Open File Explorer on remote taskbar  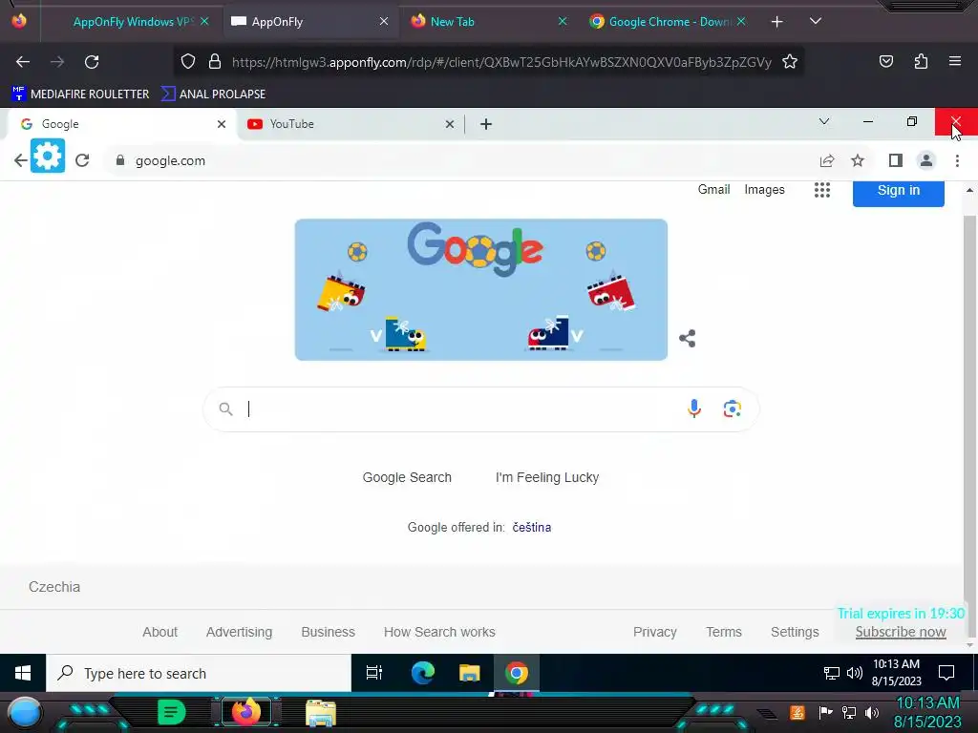coord(470,673)
